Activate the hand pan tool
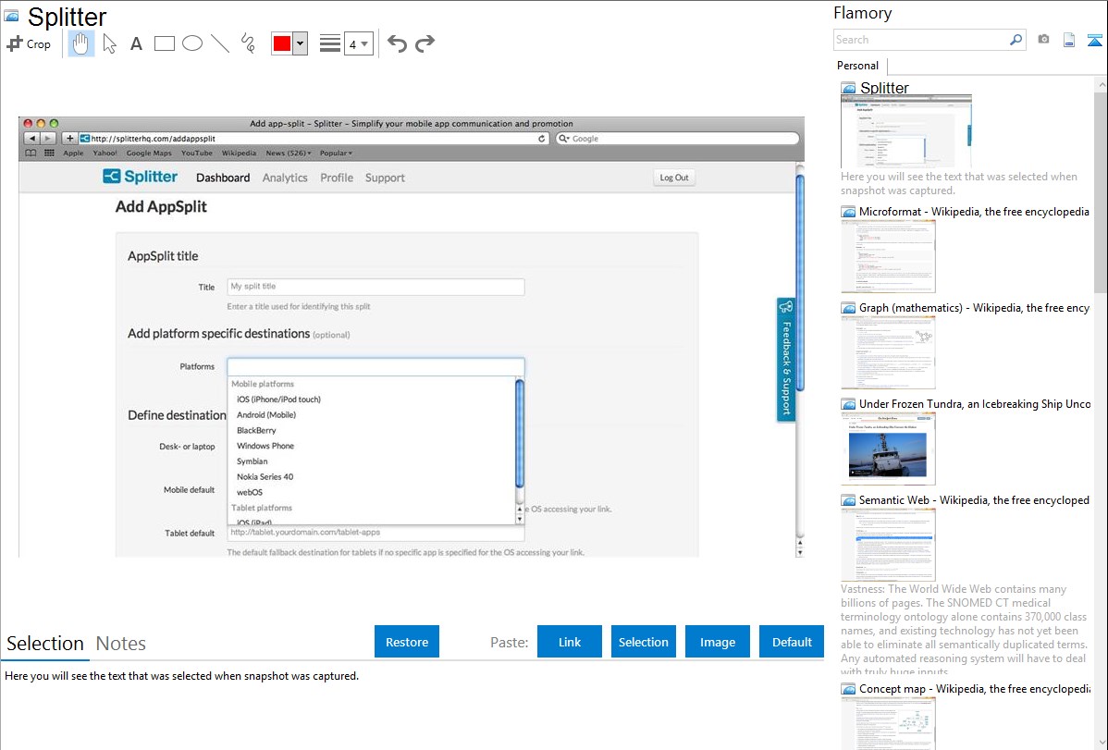 point(80,43)
